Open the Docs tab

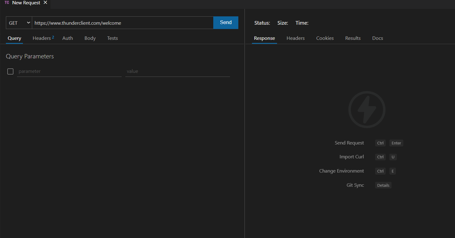378,38
